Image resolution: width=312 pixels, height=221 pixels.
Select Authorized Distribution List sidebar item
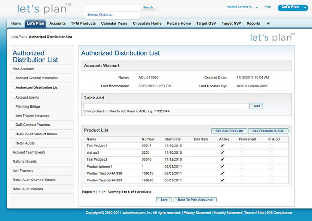37,87
